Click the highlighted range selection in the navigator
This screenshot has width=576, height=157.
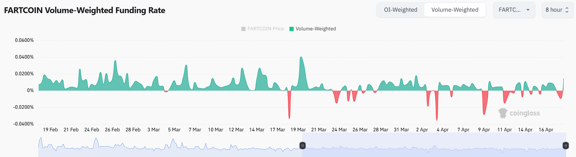tap(434, 145)
